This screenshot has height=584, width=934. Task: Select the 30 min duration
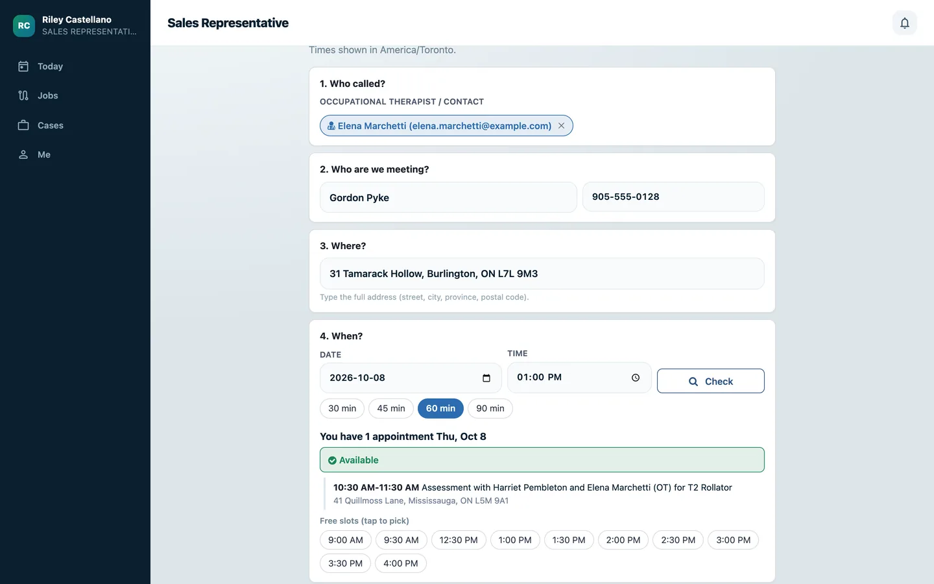click(x=342, y=408)
